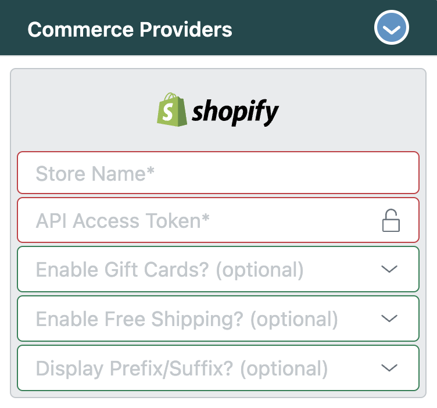Click the down arrow for Display Prefix/Suffix
This screenshot has width=437, height=408.
pyautogui.click(x=389, y=367)
